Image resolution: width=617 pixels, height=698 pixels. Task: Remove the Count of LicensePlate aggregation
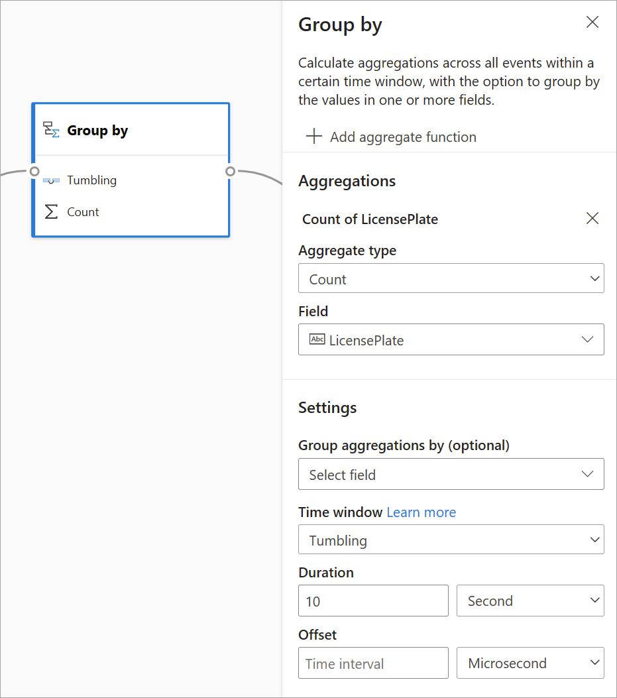click(592, 218)
